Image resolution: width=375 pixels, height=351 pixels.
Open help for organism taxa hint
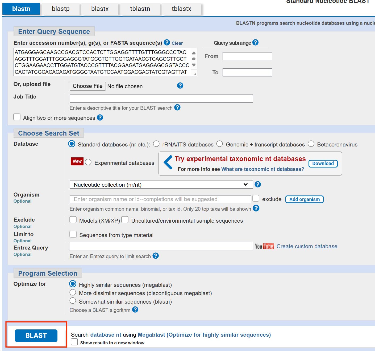click(x=256, y=208)
